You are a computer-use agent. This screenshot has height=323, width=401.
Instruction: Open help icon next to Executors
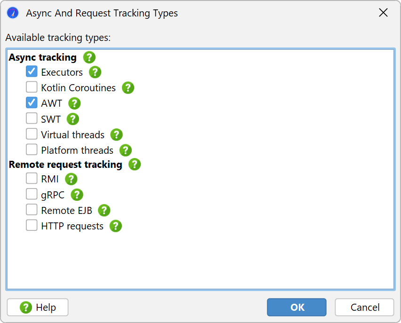[x=95, y=72]
